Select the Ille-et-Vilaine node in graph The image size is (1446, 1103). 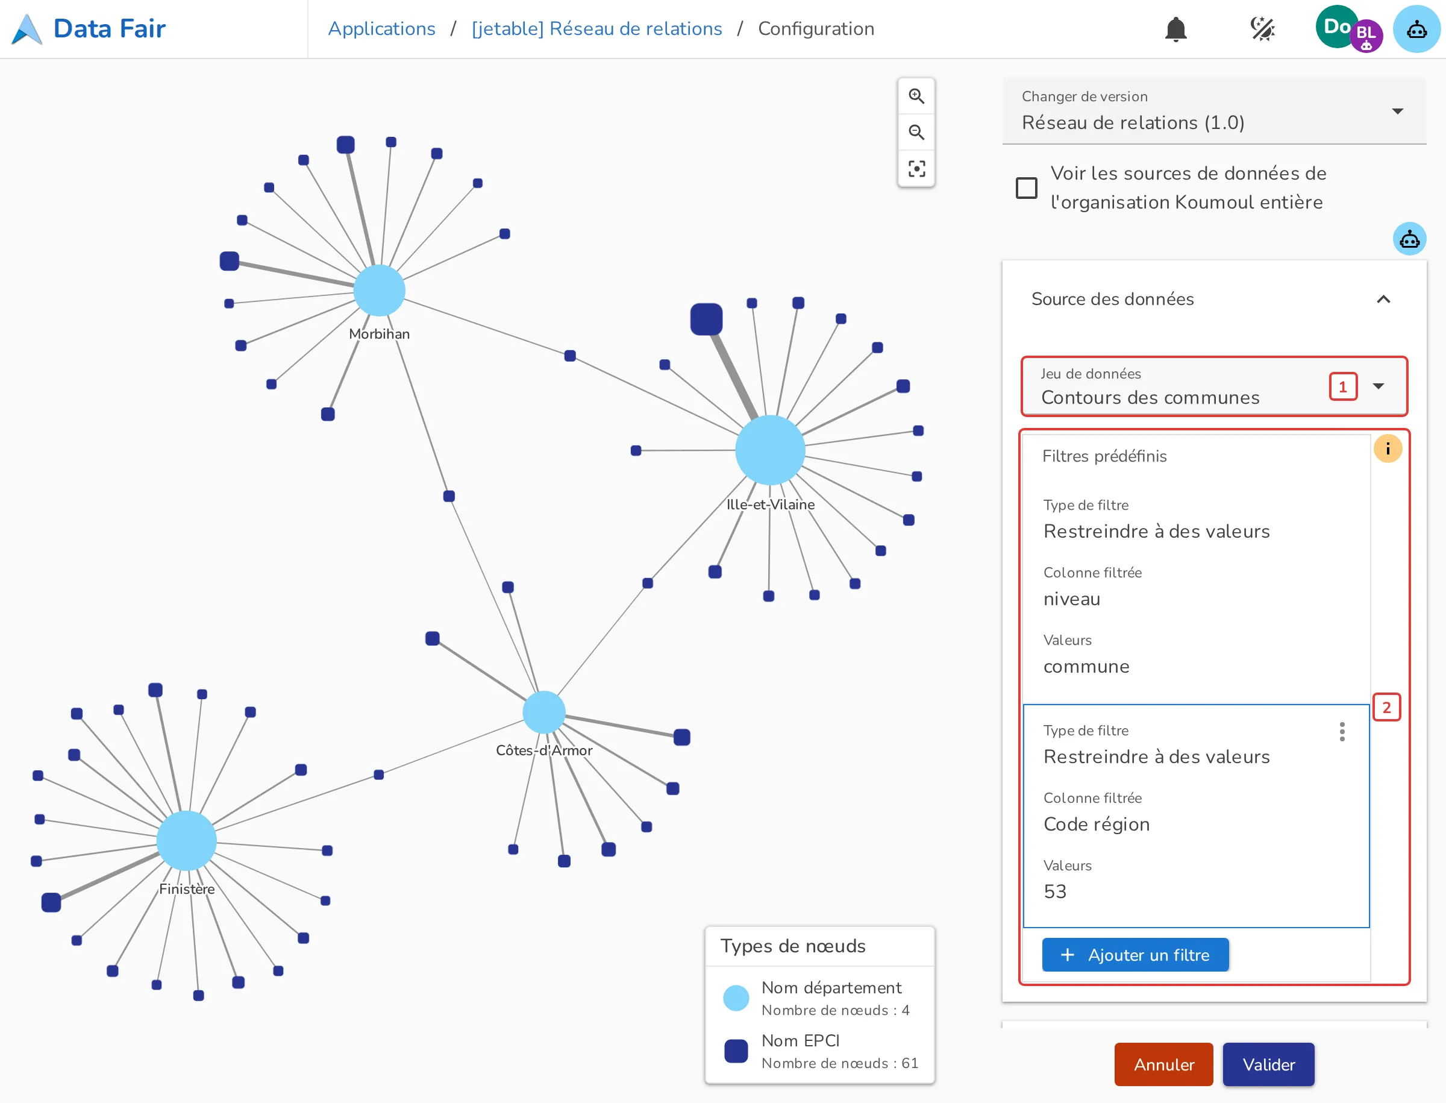tap(769, 450)
